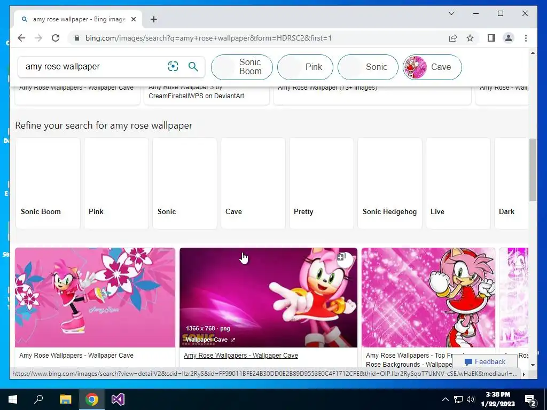Image resolution: width=547 pixels, height=410 pixels.
Task: Click the magnifier search button
Action: [x=193, y=66]
